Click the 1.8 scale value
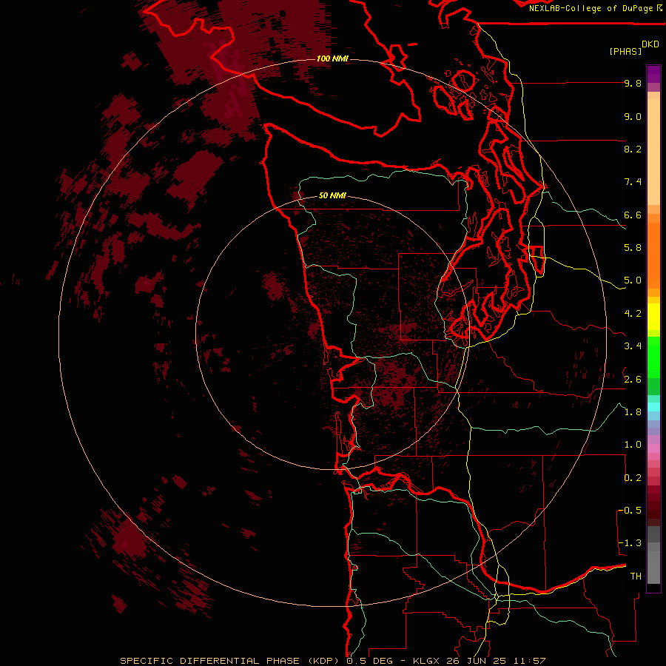The width and height of the screenshot is (666, 666). (x=633, y=412)
